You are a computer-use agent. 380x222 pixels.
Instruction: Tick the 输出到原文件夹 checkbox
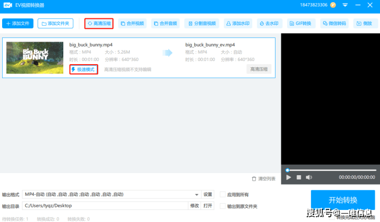tap(223, 206)
